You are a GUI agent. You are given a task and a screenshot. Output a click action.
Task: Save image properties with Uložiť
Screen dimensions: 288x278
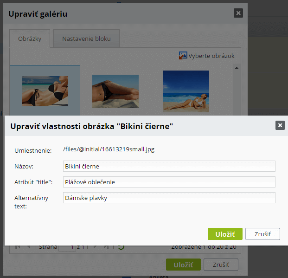[x=225, y=234]
